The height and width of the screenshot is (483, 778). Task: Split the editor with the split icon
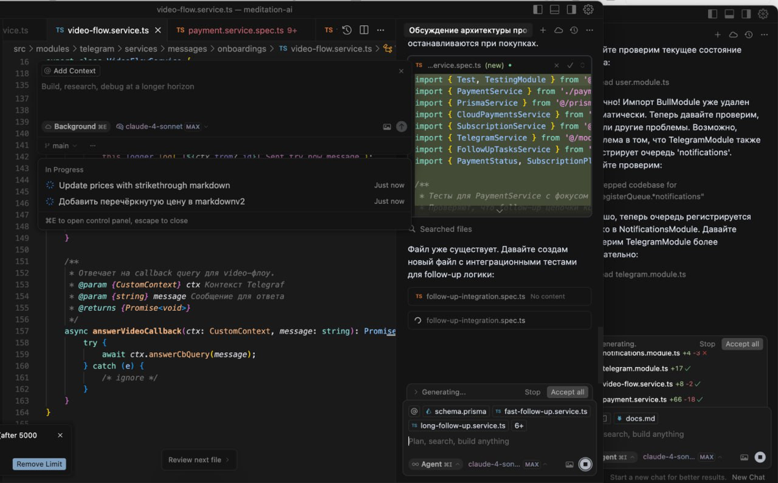coord(364,30)
